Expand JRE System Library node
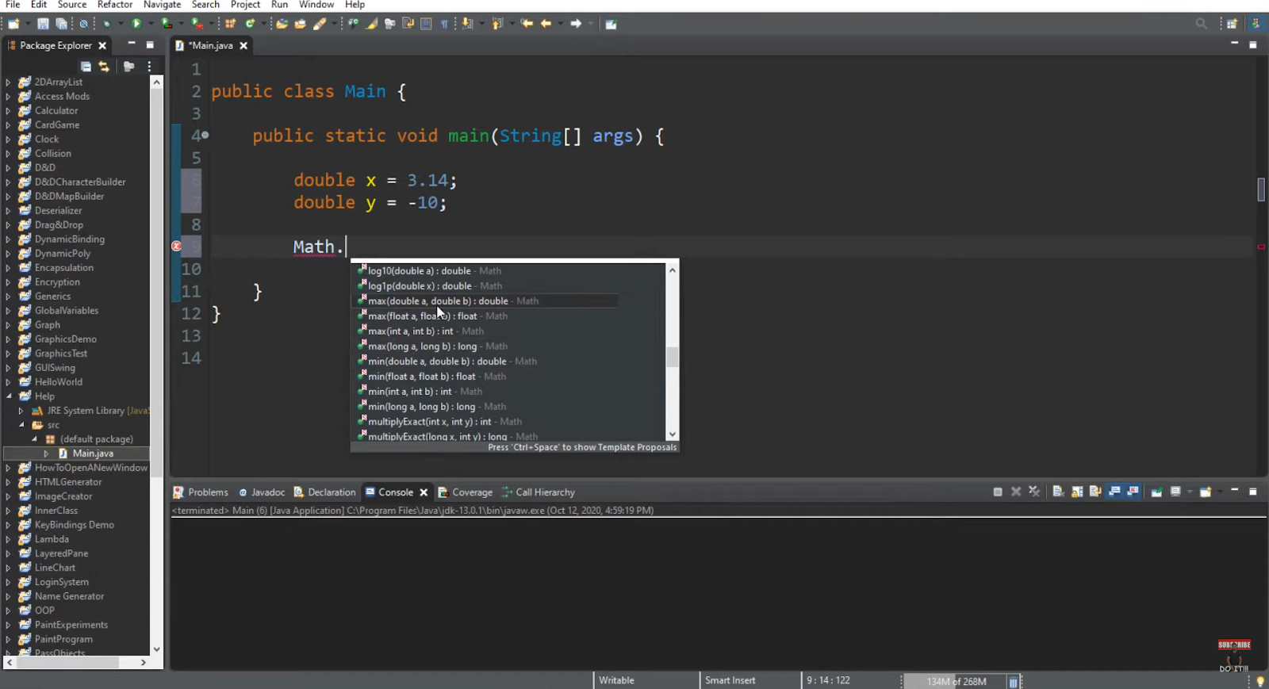This screenshot has width=1269, height=689. click(x=21, y=411)
